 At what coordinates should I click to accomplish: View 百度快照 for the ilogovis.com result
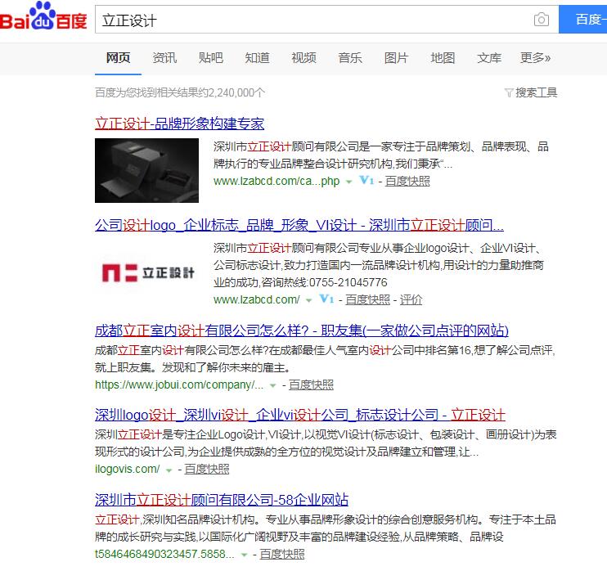[206, 469]
